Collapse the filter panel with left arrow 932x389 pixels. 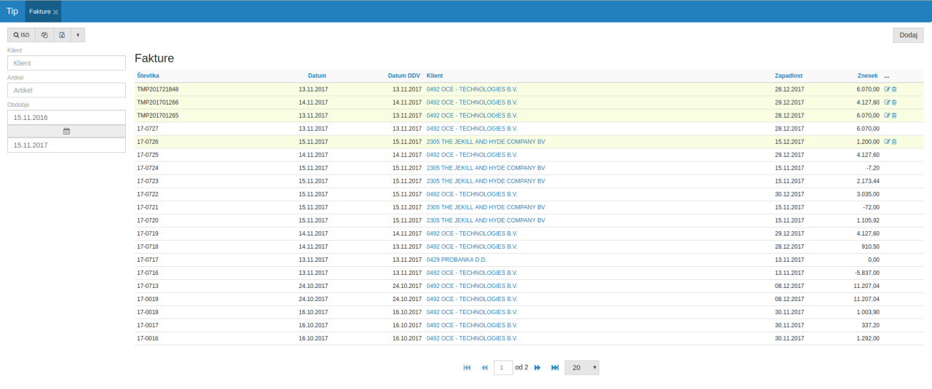(x=77, y=35)
